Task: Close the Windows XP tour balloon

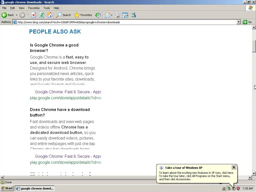Action: (234, 167)
